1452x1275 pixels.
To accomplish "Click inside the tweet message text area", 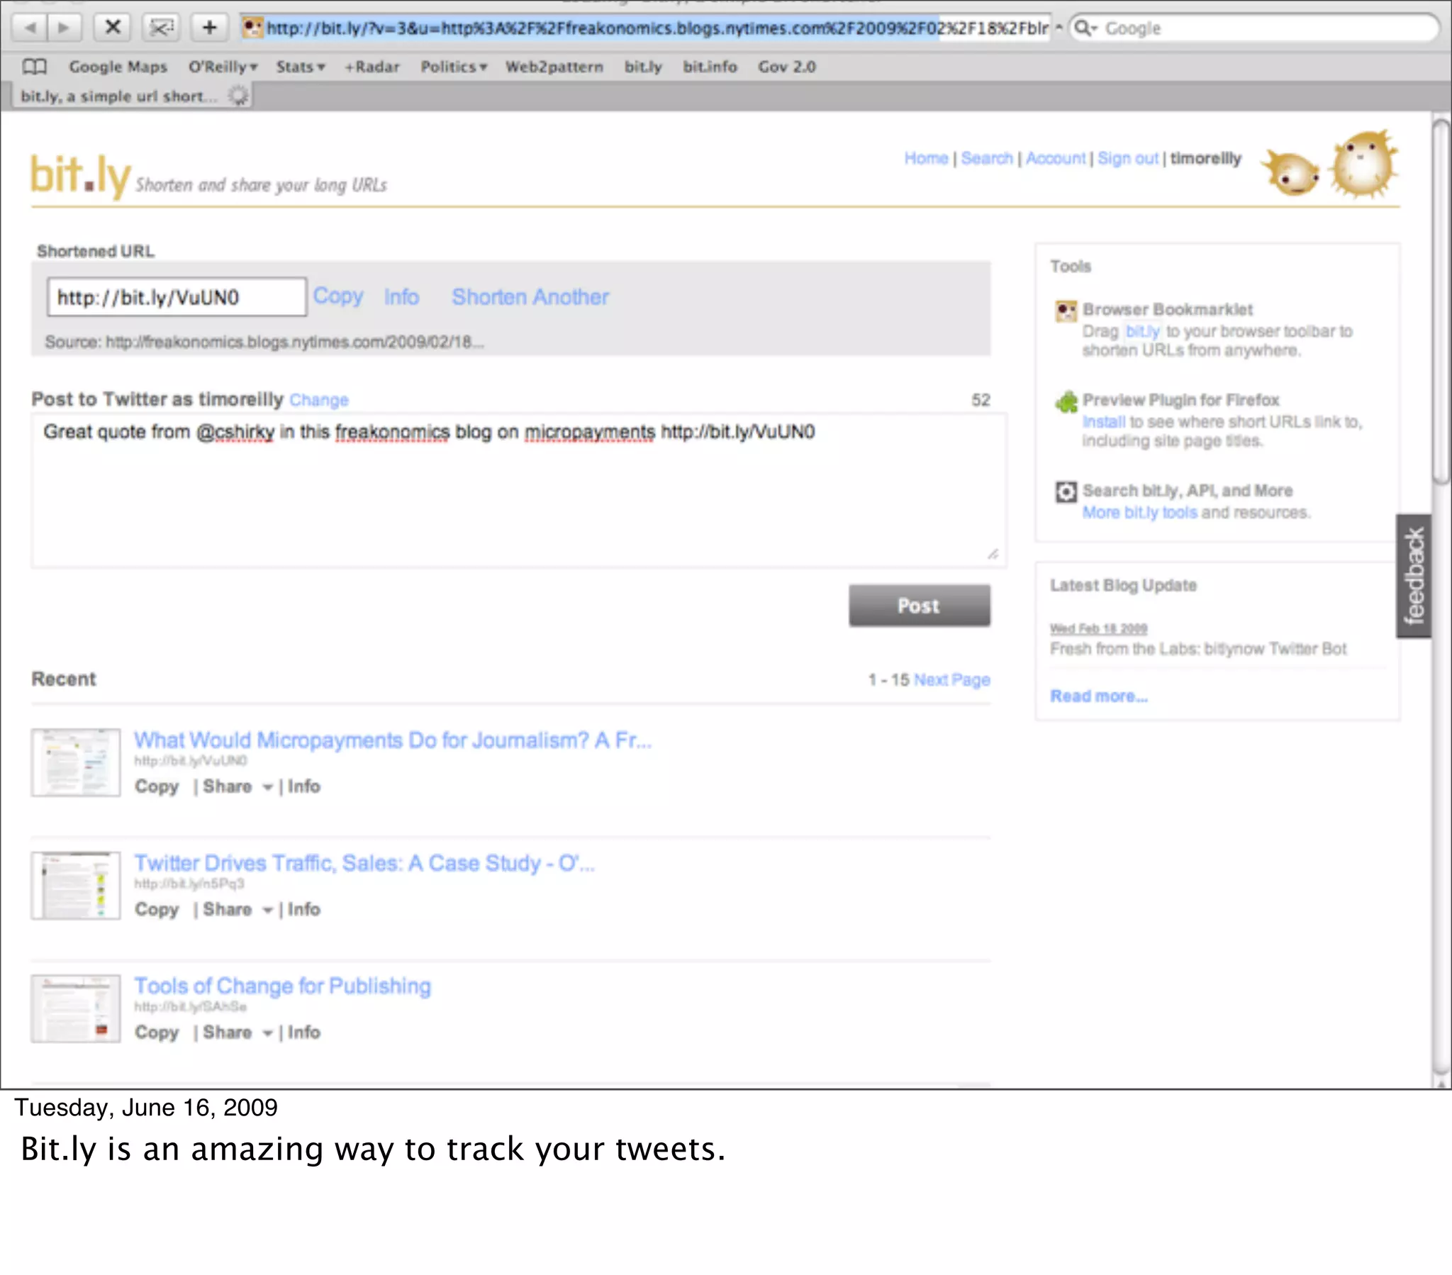I will click(x=518, y=491).
